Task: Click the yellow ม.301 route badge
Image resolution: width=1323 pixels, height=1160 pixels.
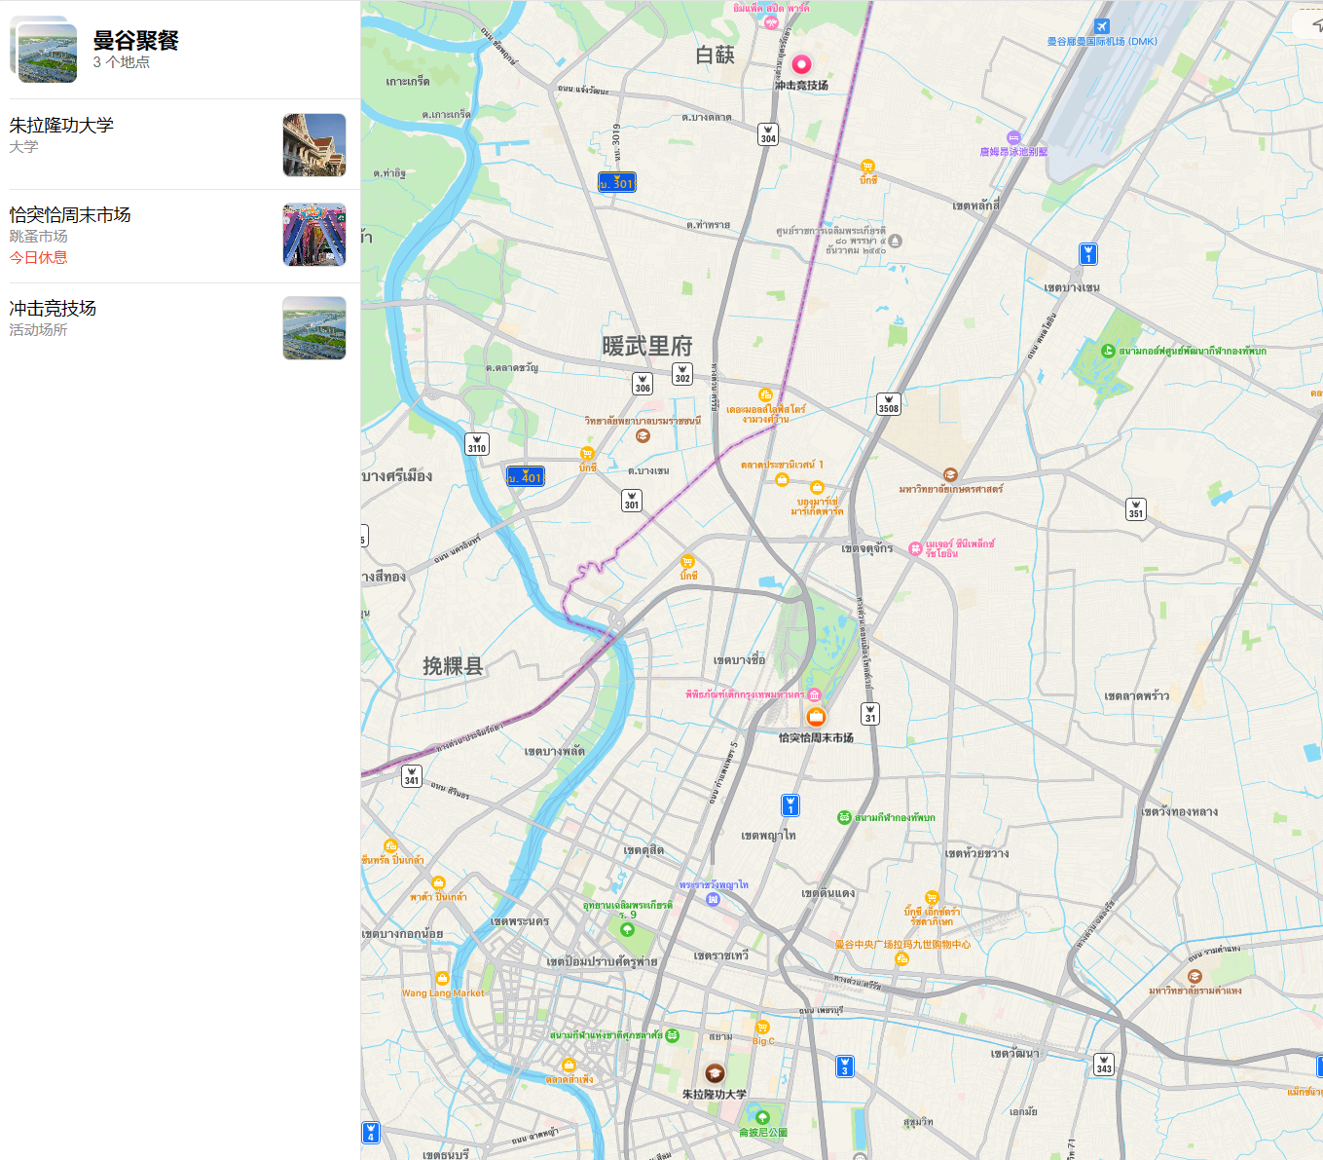Action: [616, 182]
